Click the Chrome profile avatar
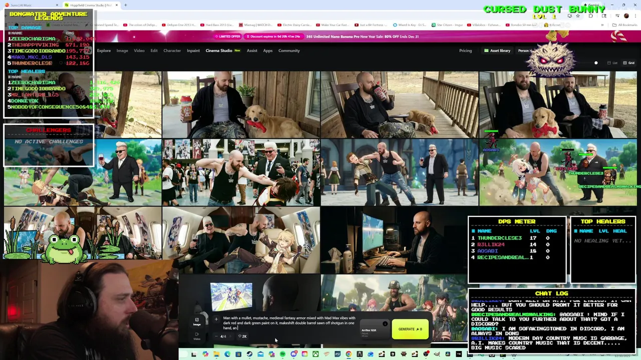 (x=626, y=15)
